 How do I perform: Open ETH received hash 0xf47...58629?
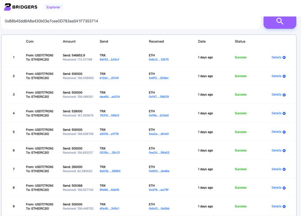tap(158, 96)
